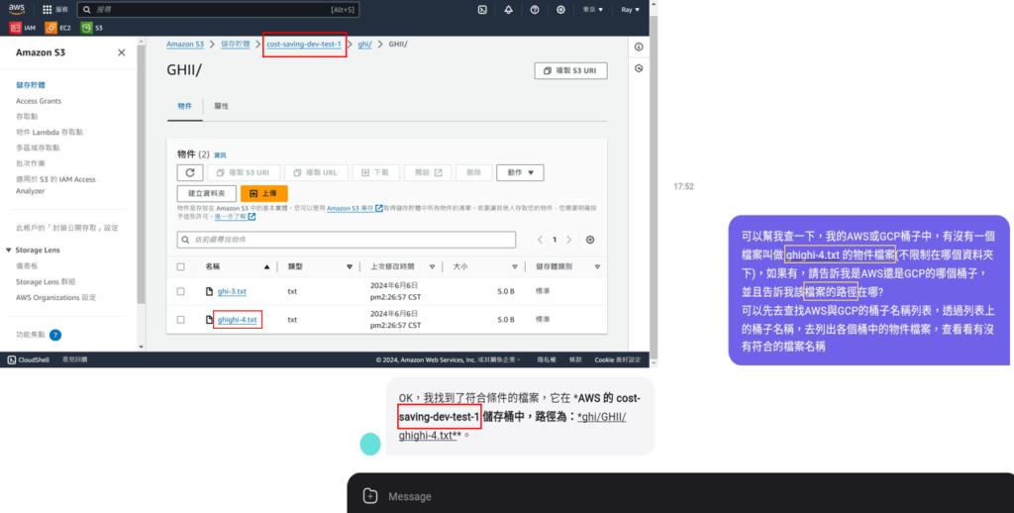The image size is (1014, 513).
Task: Collapse the Storage Lens section
Action: pos(8,250)
